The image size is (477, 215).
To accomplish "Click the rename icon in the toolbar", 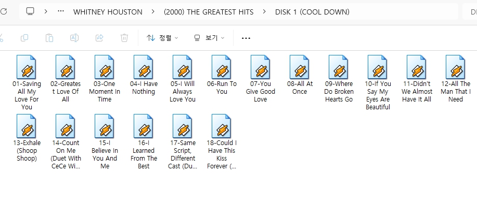I will coord(74,38).
